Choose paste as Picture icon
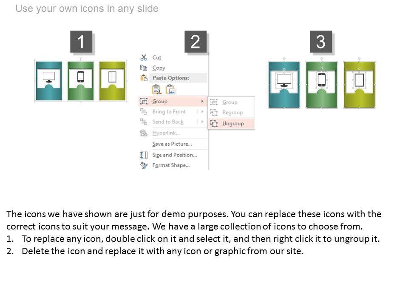Image resolution: width=408 pixels, height=306 pixels. (x=171, y=90)
